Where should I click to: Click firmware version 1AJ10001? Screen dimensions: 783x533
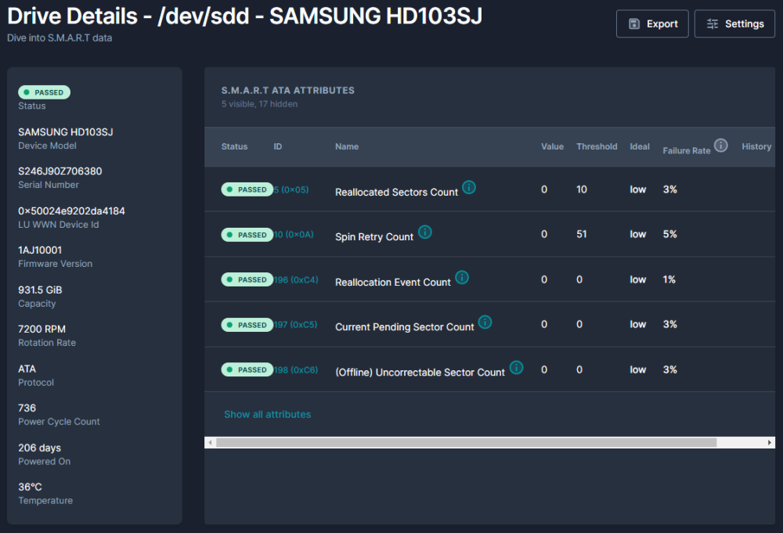coord(40,250)
